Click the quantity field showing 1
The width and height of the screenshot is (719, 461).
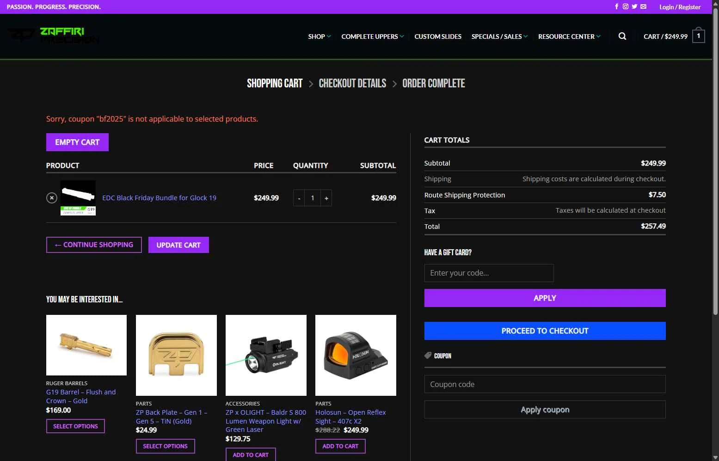[313, 198]
